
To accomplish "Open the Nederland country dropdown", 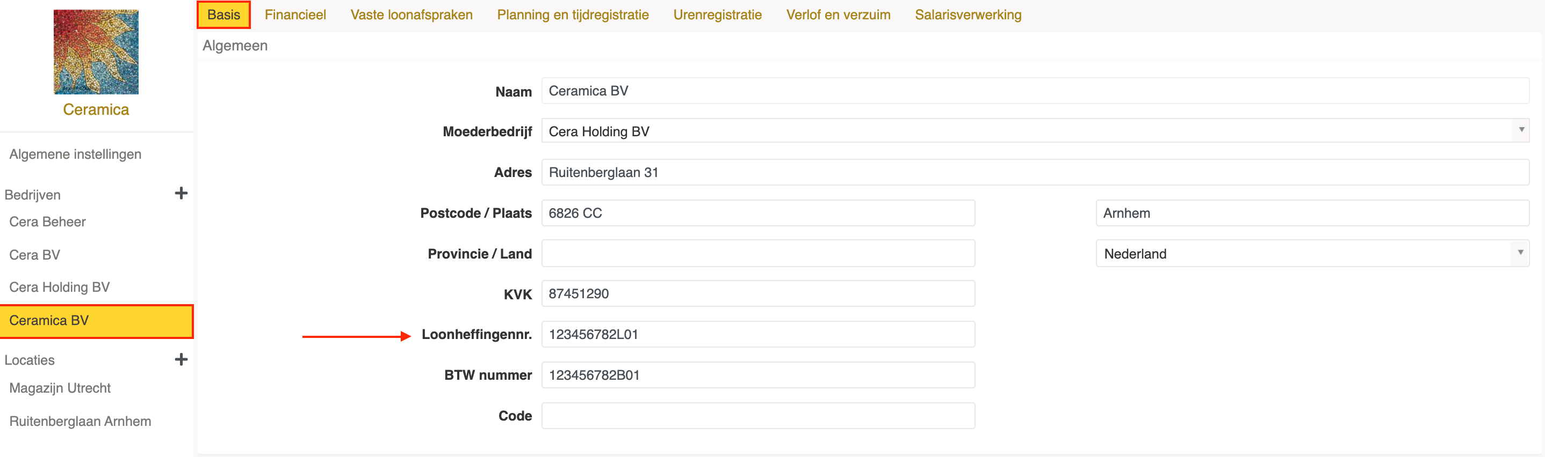I will point(1312,253).
